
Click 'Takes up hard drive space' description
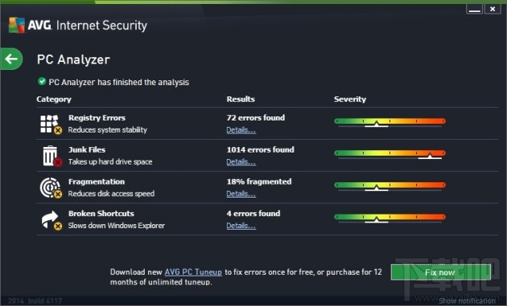coord(110,162)
